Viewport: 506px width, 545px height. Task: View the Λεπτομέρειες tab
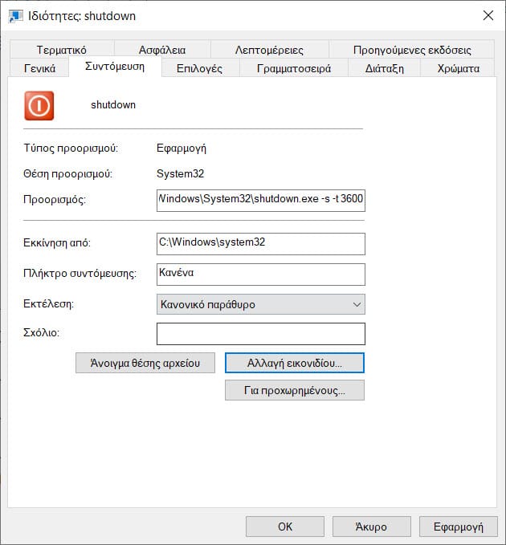[269, 50]
